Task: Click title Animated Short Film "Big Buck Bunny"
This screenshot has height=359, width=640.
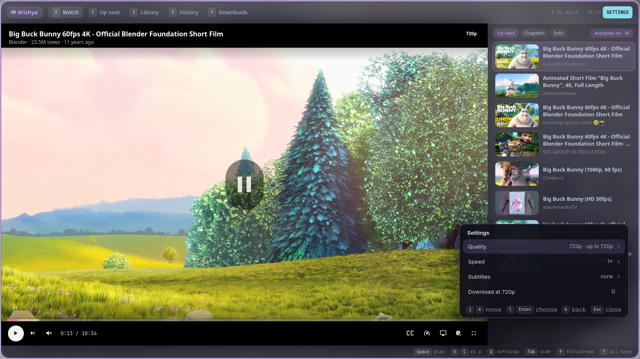Action: point(583,82)
